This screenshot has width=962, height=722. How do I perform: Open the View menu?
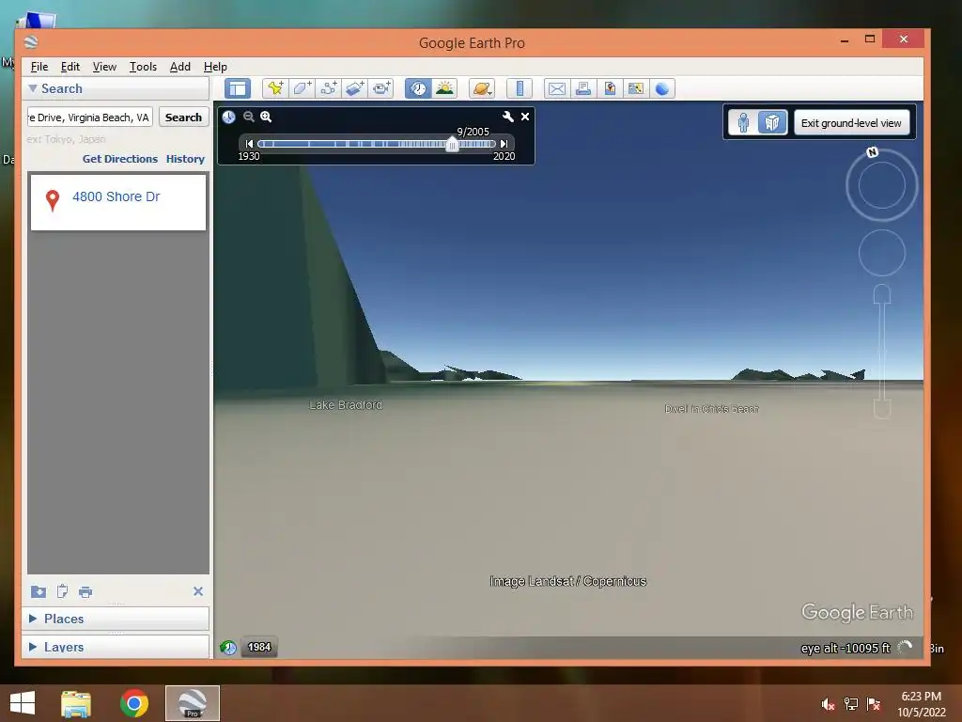[104, 67]
